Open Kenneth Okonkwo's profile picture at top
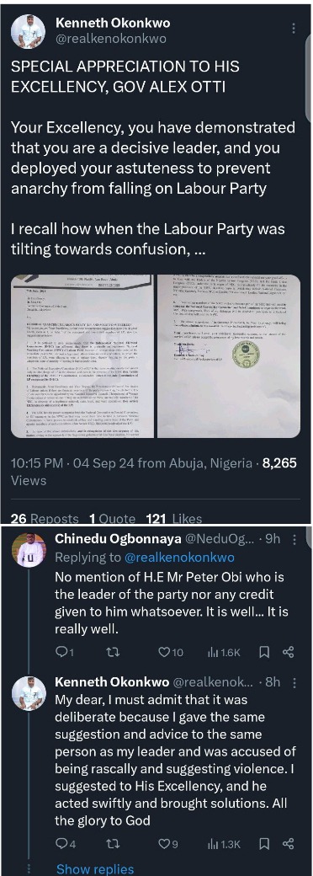Viewport: 313px width, 876px height. pos(29,32)
